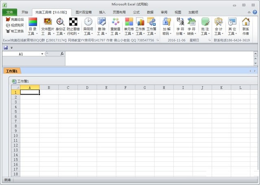Image resolution: width=260 pixels, height=185 pixels.
Task: Expand the 目录工具 dropdown arrow
Action: click(x=37, y=34)
